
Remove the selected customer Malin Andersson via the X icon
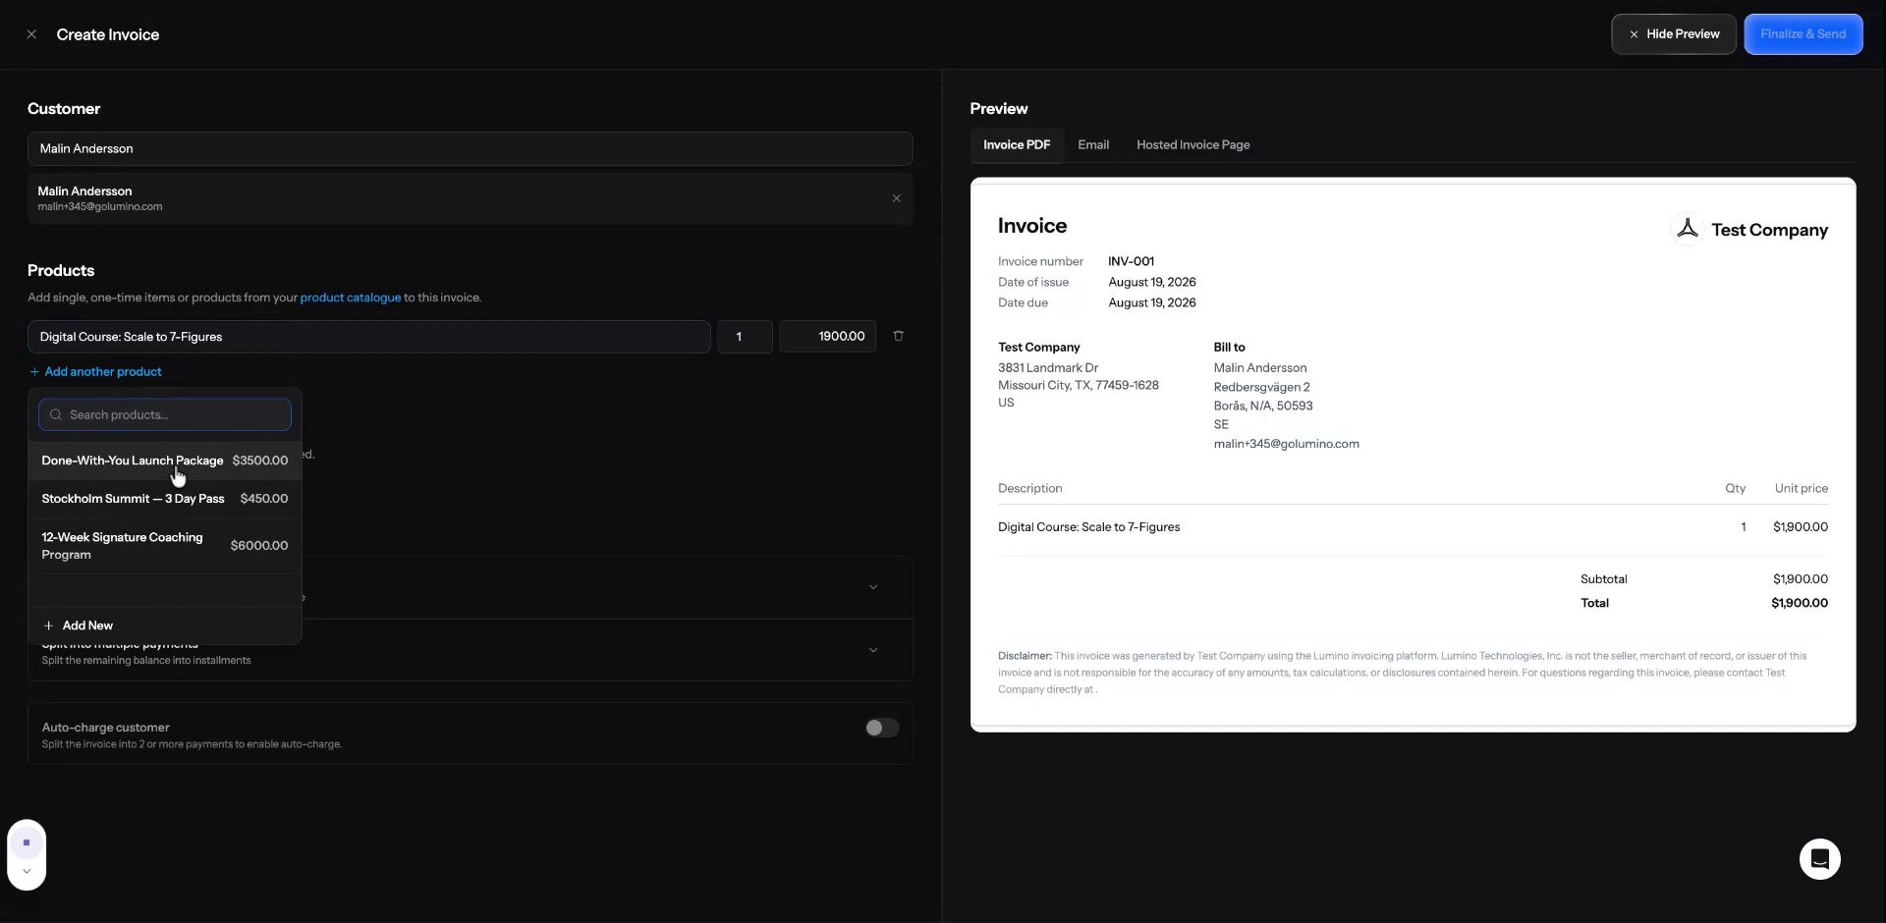896,198
